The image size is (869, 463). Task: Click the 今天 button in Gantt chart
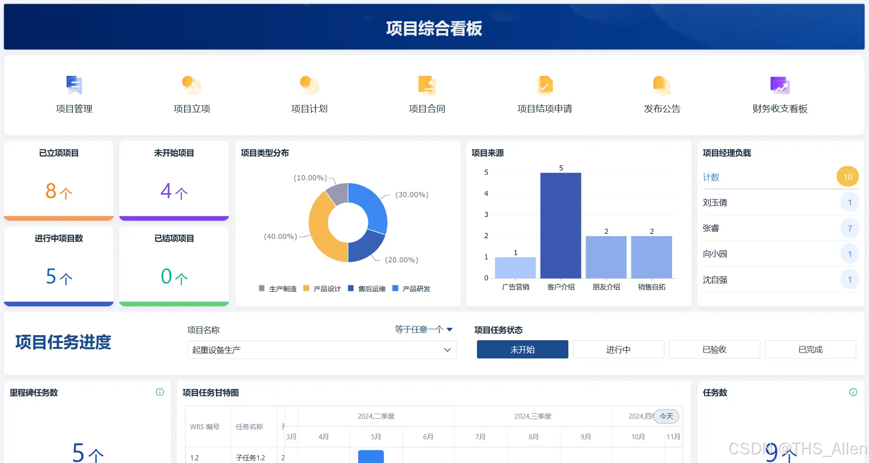click(667, 416)
